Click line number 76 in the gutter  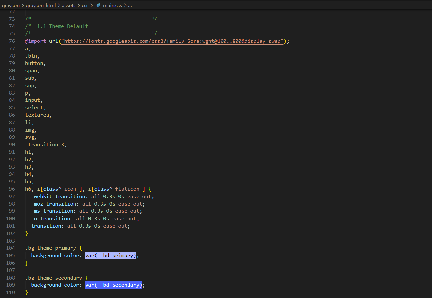12,41
